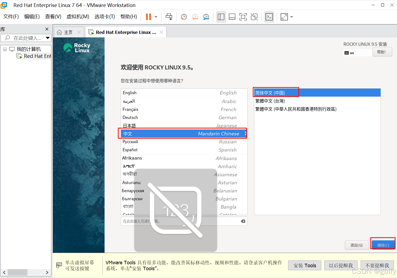Select 中文 Mandarin Chinese row

(x=184, y=133)
